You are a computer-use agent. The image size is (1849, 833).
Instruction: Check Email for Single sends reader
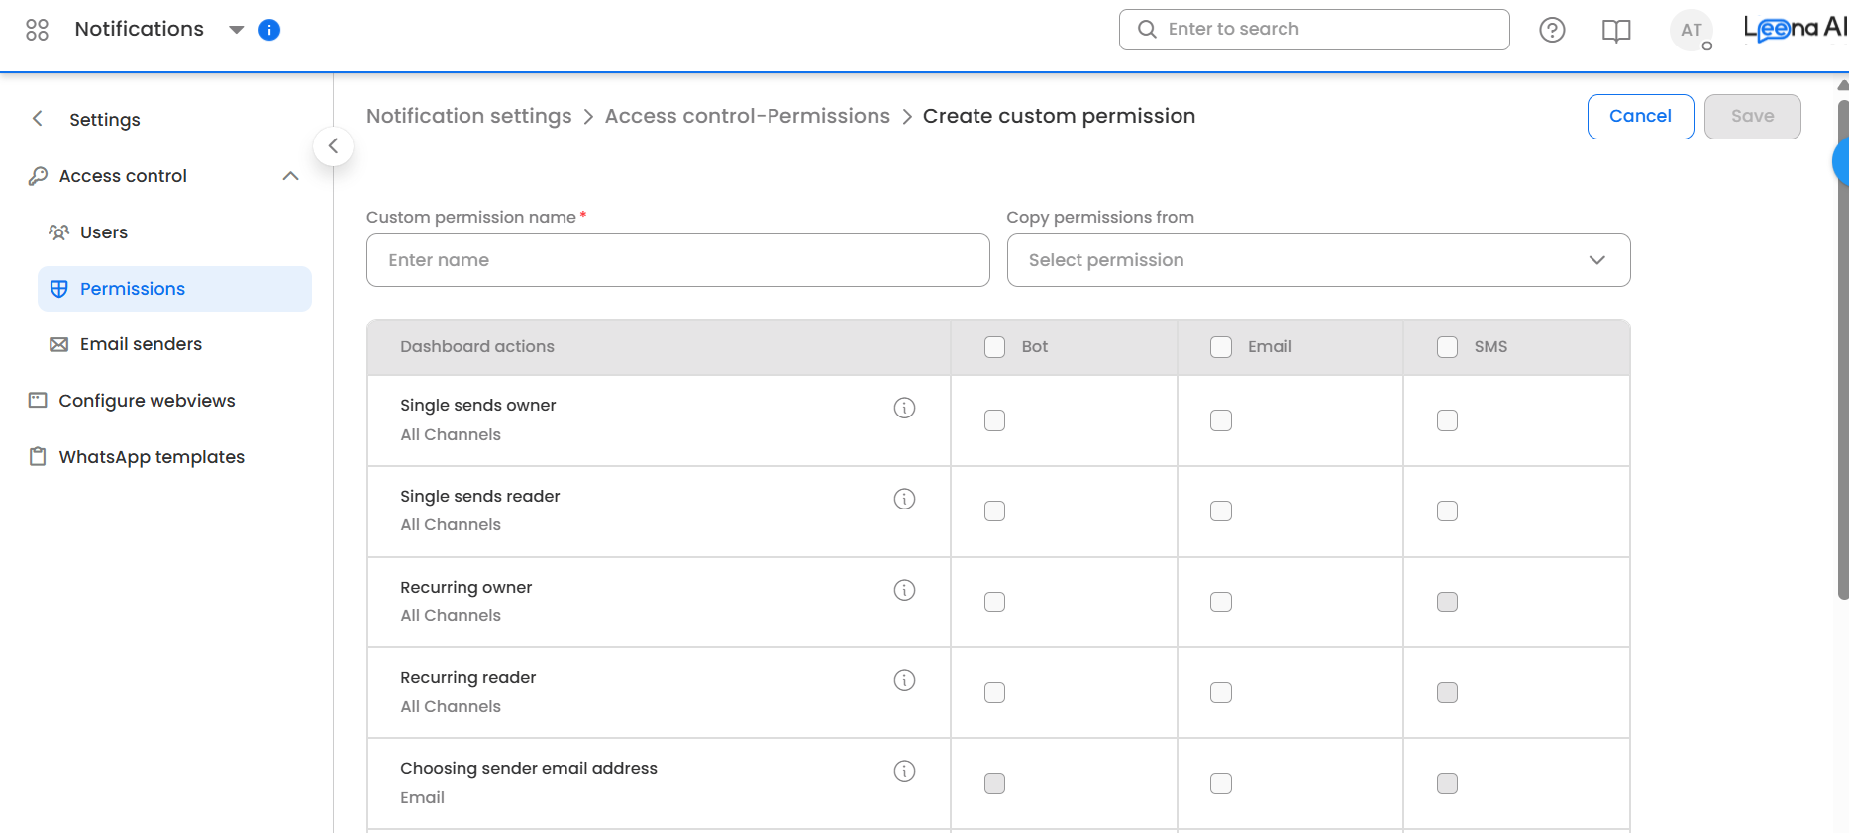pyautogui.click(x=1221, y=511)
